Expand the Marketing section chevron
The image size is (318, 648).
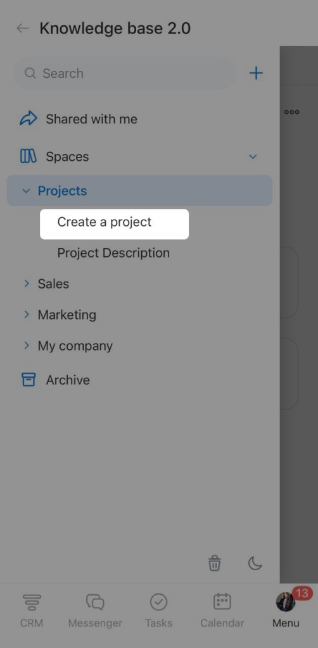coord(27,315)
